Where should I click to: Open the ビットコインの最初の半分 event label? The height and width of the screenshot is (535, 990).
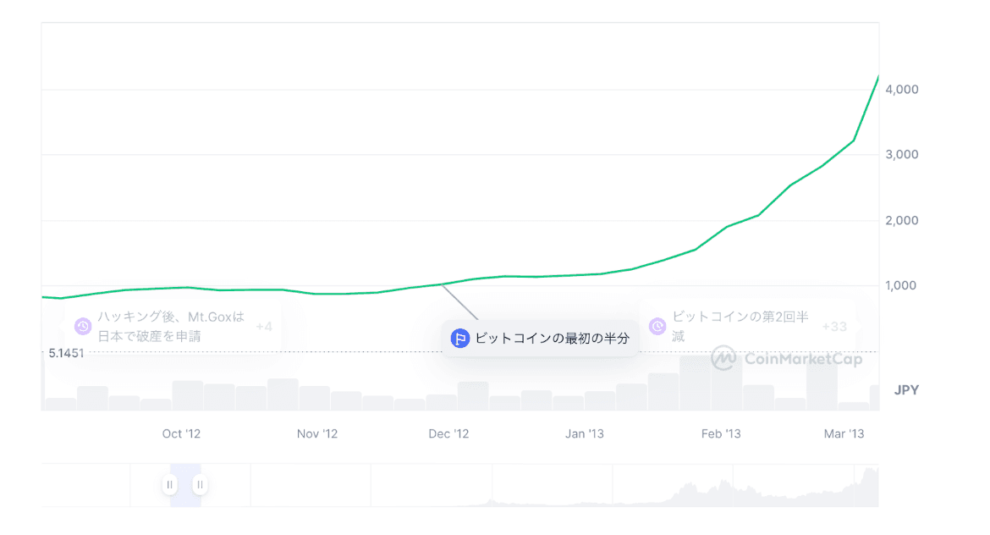(x=552, y=339)
